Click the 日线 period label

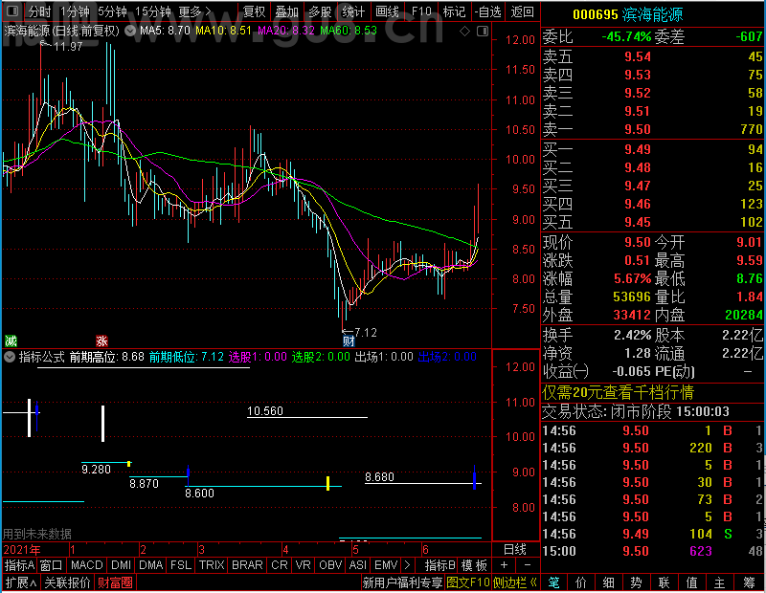(x=515, y=550)
